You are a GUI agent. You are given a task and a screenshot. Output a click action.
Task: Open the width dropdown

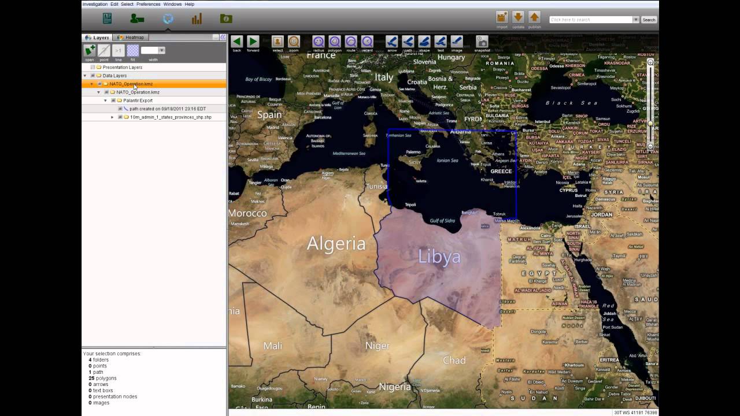pos(162,50)
